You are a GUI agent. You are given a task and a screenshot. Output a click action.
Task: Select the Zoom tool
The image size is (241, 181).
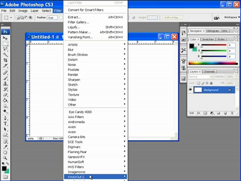tap(5, 158)
